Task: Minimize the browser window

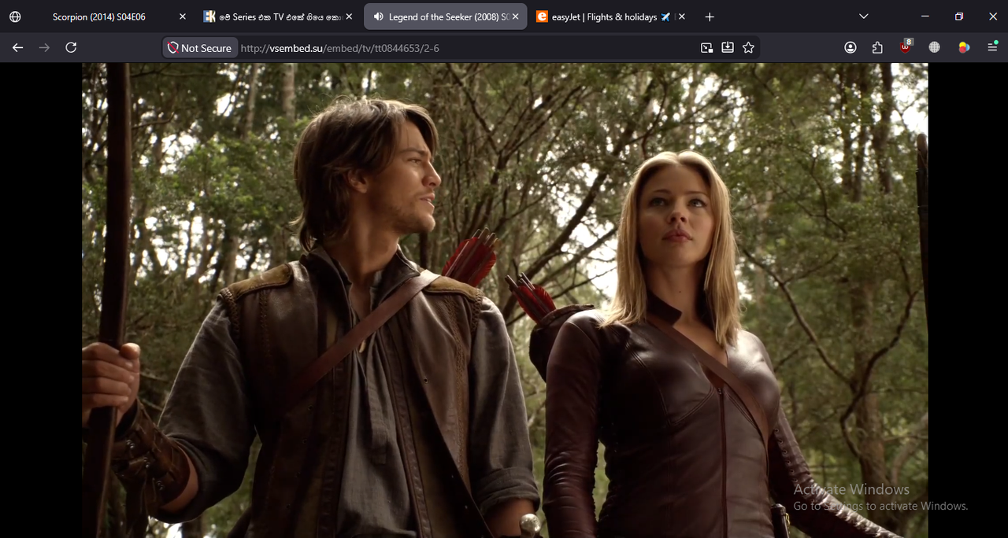Action: click(x=925, y=17)
